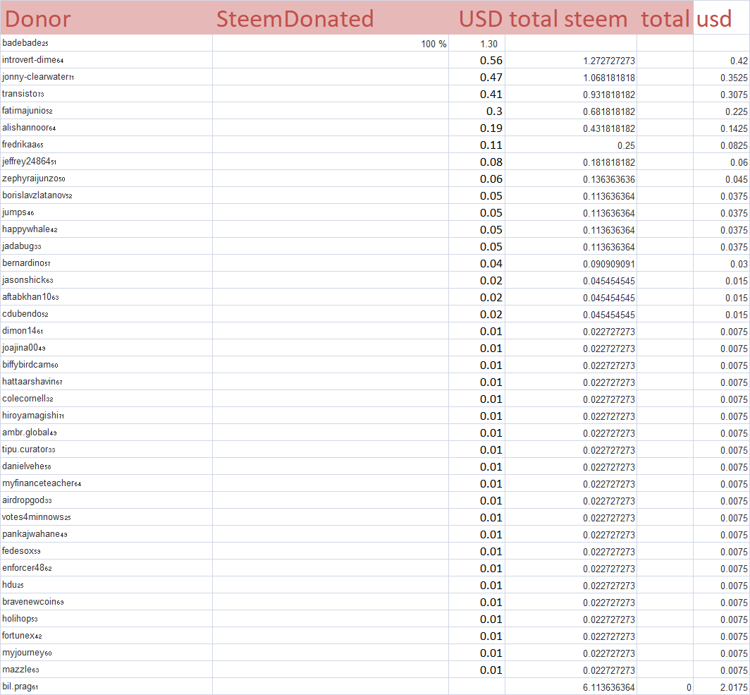Click the 2.0175 total usd sum
750x695 pixels.
[x=722, y=687]
